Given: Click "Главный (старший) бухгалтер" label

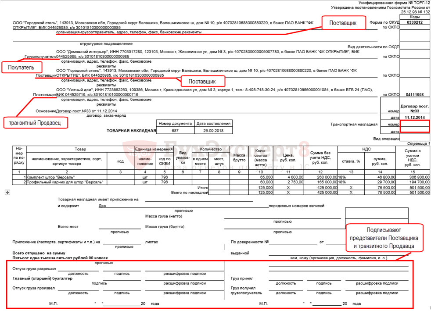Looking at the screenshot, I should coord(42,278).
